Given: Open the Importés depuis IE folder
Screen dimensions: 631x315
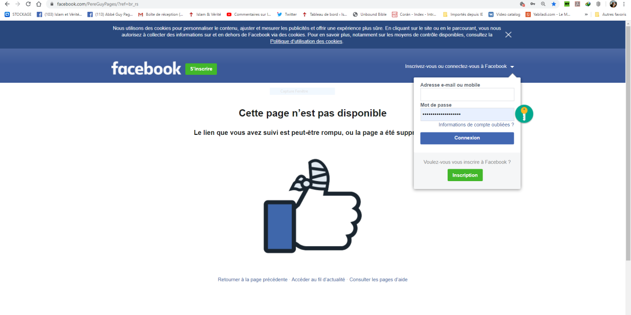Looking at the screenshot, I should pos(463,14).
